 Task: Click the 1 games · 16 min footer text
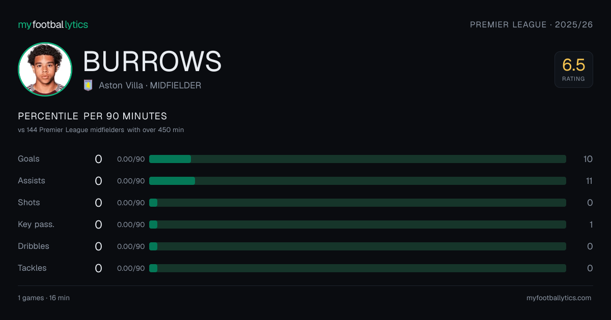[x=43, y=298]
